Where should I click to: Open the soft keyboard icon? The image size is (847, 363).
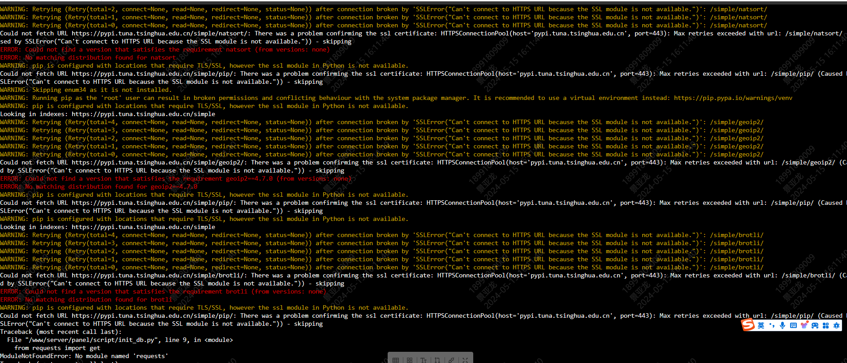pos(793,325)
